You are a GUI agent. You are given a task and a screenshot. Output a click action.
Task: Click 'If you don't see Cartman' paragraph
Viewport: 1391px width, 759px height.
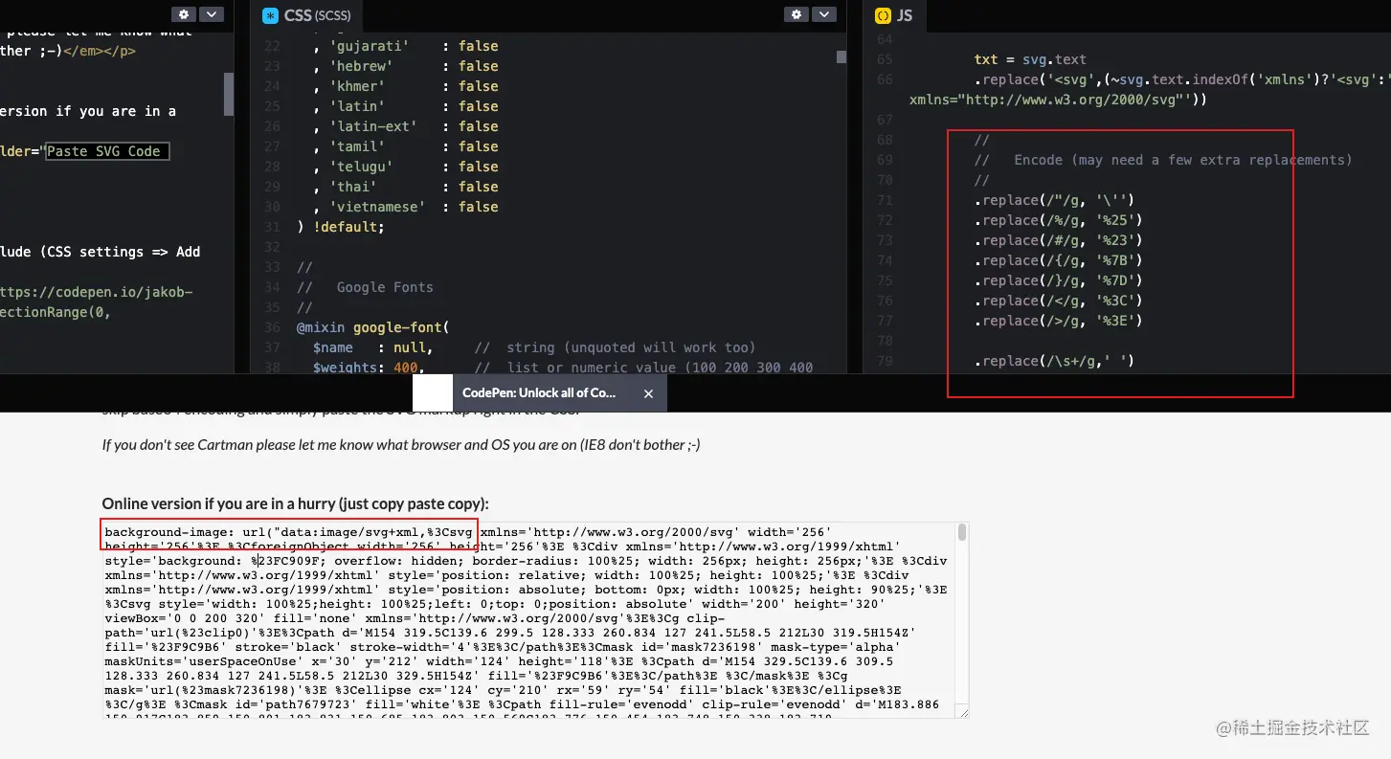click(401, 444)
